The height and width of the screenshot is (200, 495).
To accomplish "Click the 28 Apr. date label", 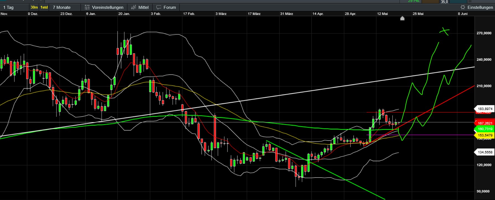I will click(350, 14).
